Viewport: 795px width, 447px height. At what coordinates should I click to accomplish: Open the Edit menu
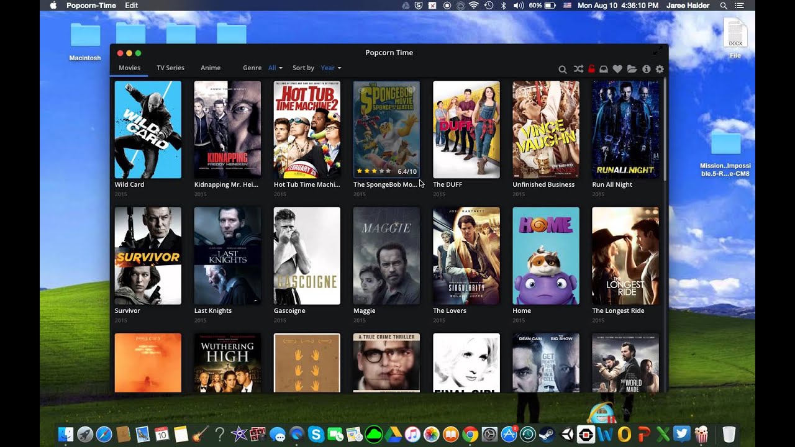(132, 6)
